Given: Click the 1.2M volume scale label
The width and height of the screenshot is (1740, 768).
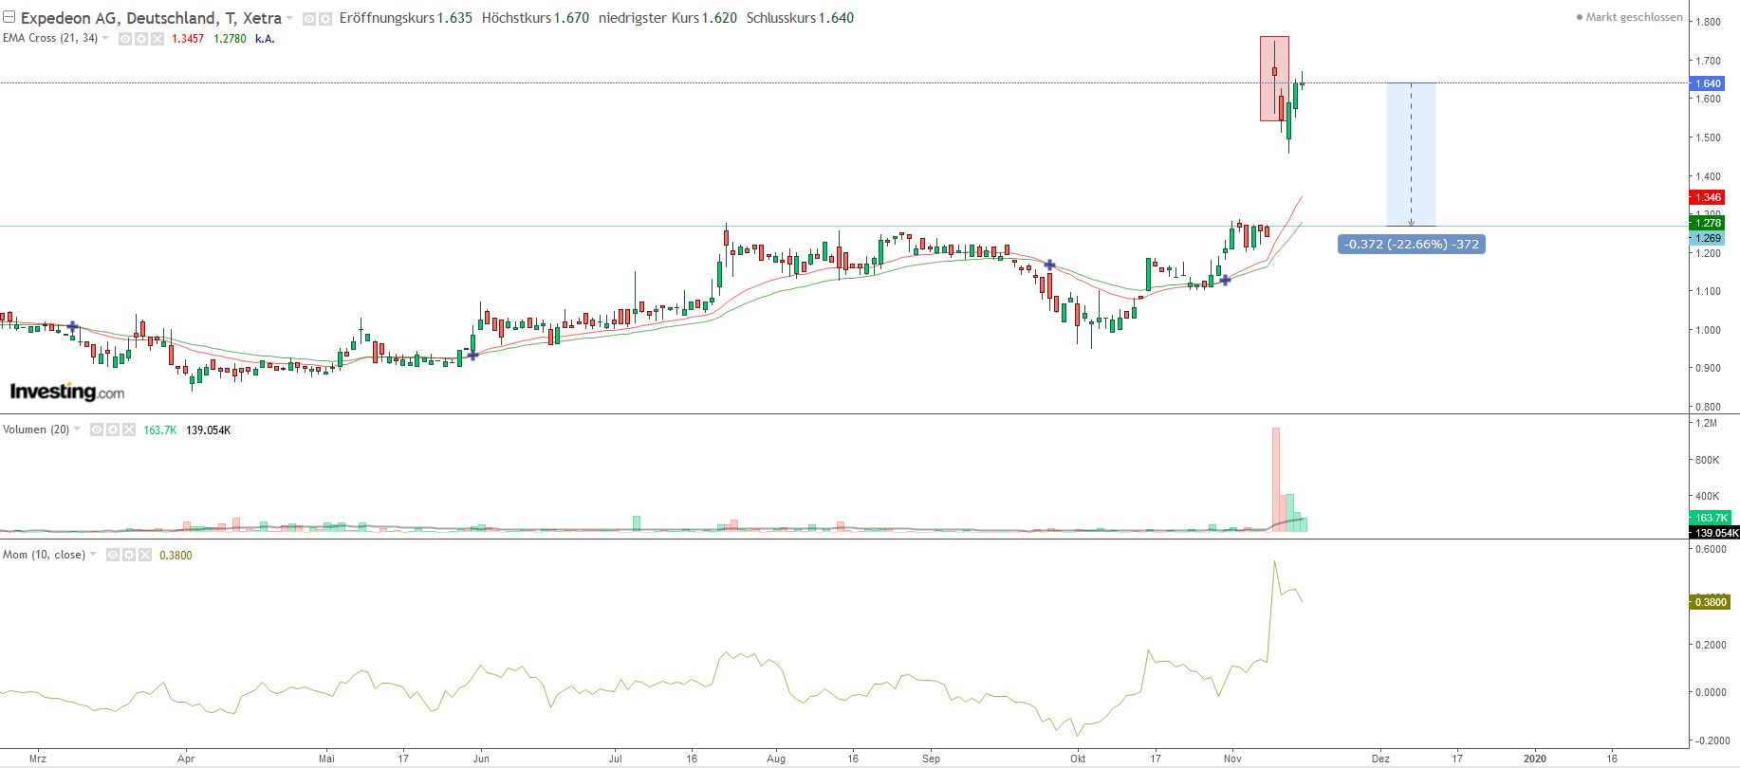Looking at the screenshot, I should (1707, 423).
